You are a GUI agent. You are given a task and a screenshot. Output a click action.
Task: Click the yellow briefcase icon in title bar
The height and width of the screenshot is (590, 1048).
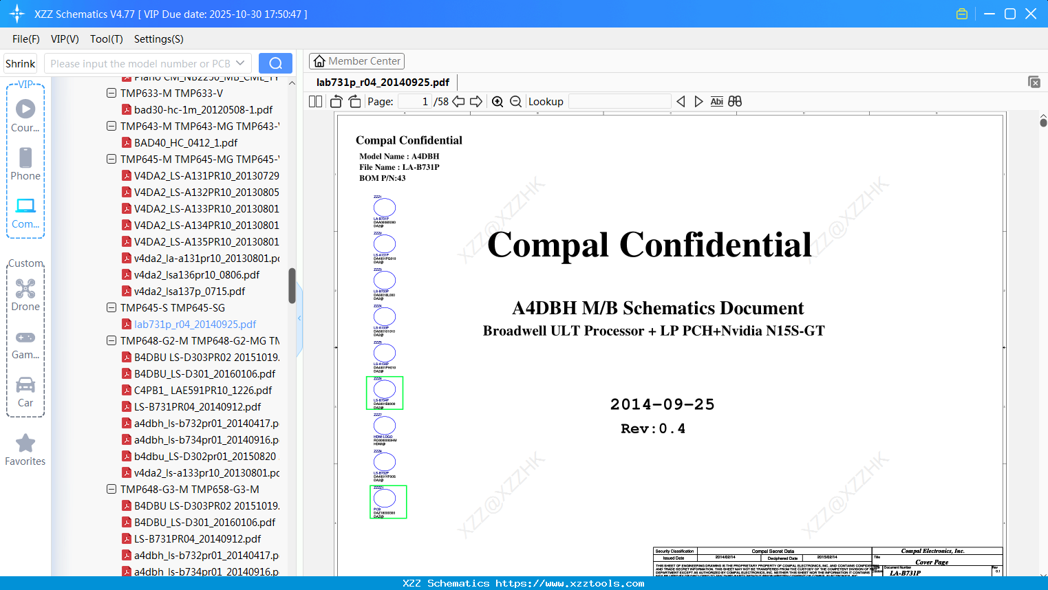tap(962, 14)
